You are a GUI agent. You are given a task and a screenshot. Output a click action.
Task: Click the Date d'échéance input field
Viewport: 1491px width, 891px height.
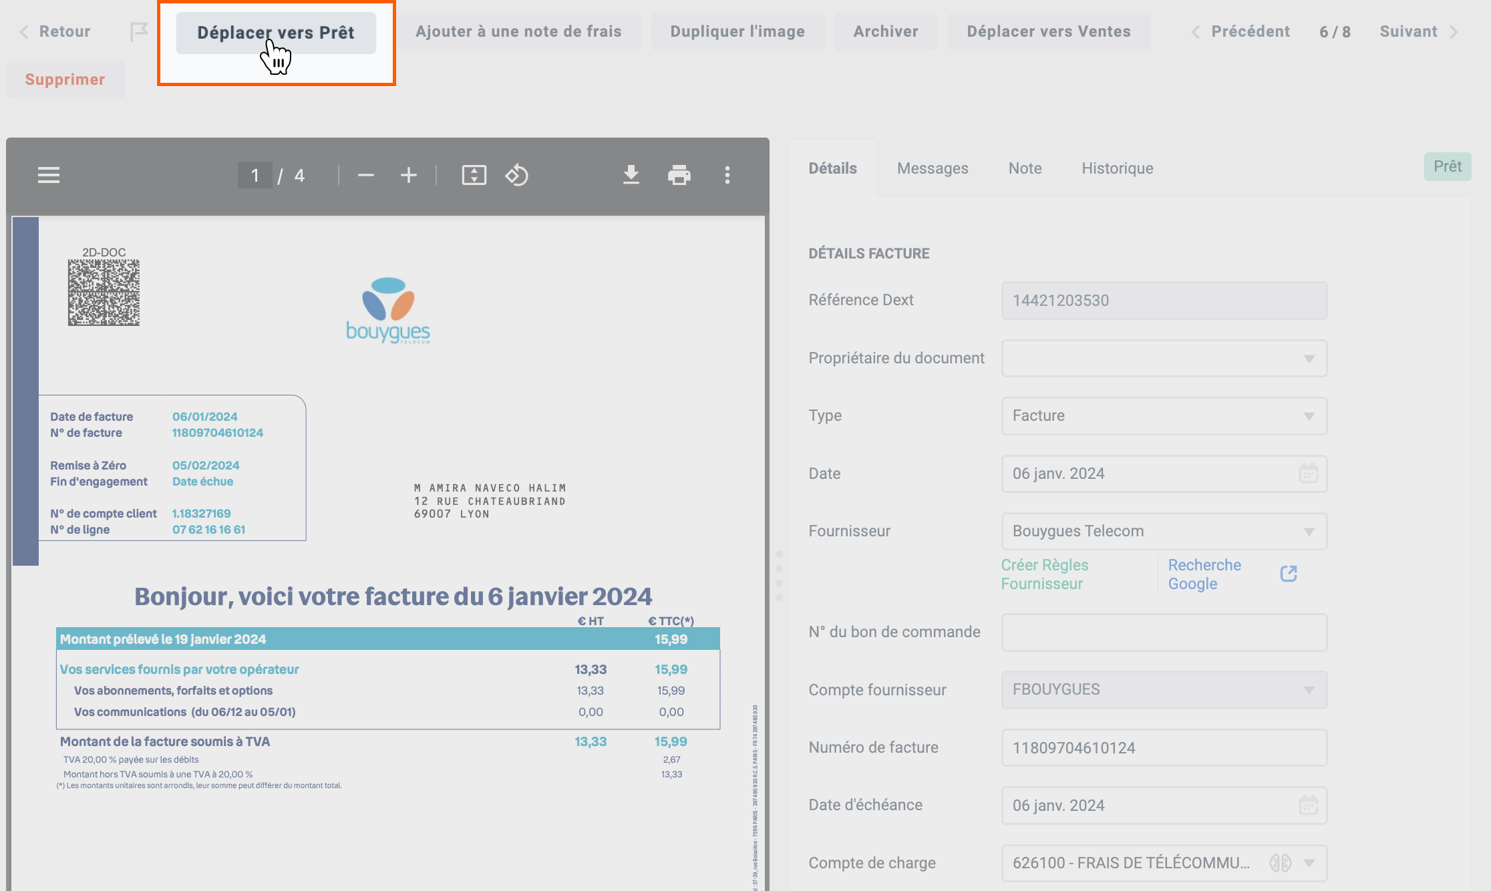pos(1164,806)
